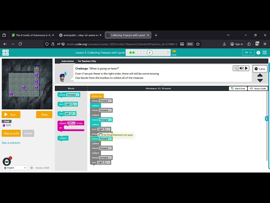270x203 pixels.
Task: Open the direction dropdown on the toolbox turn left block
Action: [x=70, y=114]
